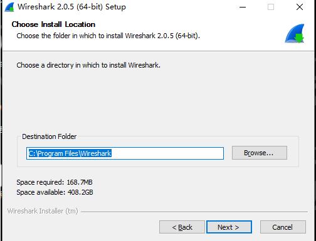Click the Space required: 168.7MB text
This screenshot has height=241, width=316.
55,182
